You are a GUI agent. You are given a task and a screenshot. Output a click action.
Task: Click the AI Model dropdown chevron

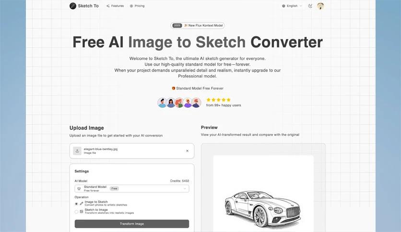tap(185, 188)
